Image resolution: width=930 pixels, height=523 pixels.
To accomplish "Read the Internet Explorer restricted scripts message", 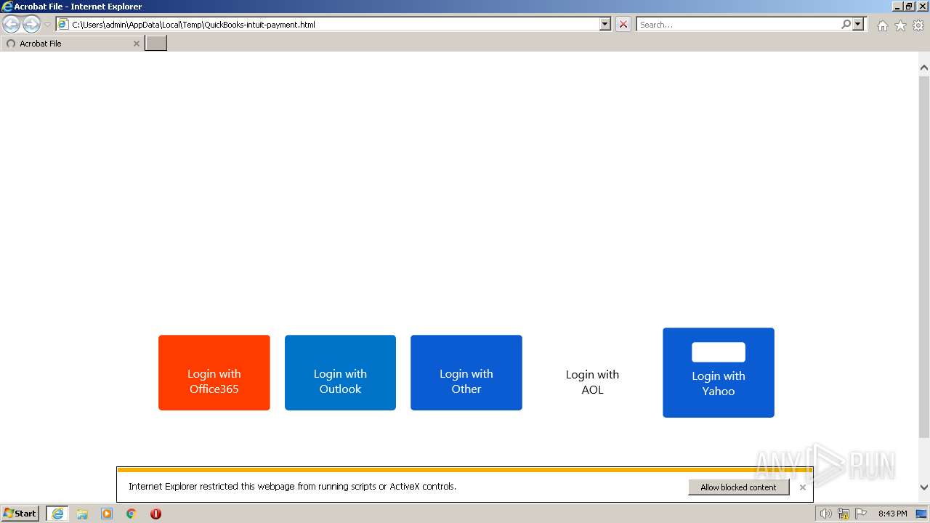I will 292,487.
